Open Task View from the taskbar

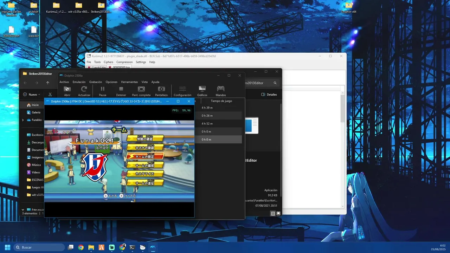pyautogui.click(x=71, y=247)
